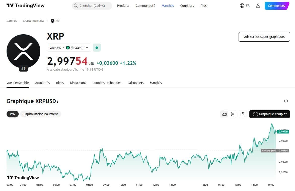The image size is (295, 191).
Task: Select Capitalisation boursière toggle
Action: click(41, 114)
